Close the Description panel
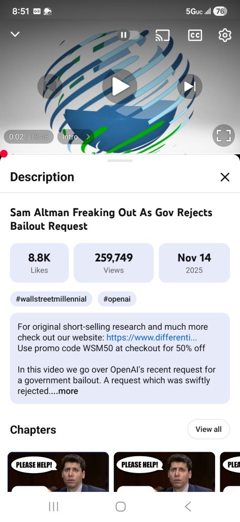 coord(225,177)
